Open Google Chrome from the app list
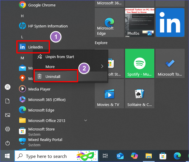The width and height of the screenshot is (189, 162). [37, 5]
